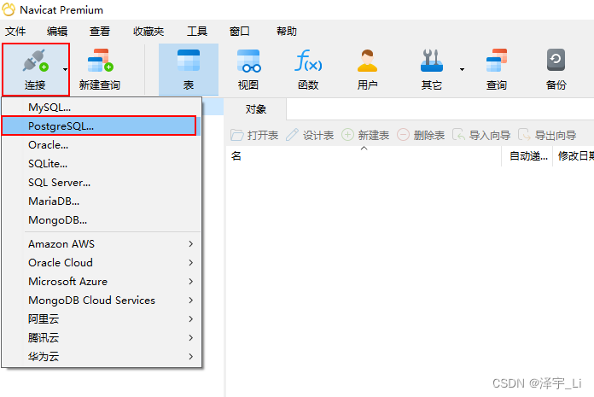Screen dimensions: 594x397
Task: Open the Connection button dropdown arrow
Action: (x=65, y=69)
